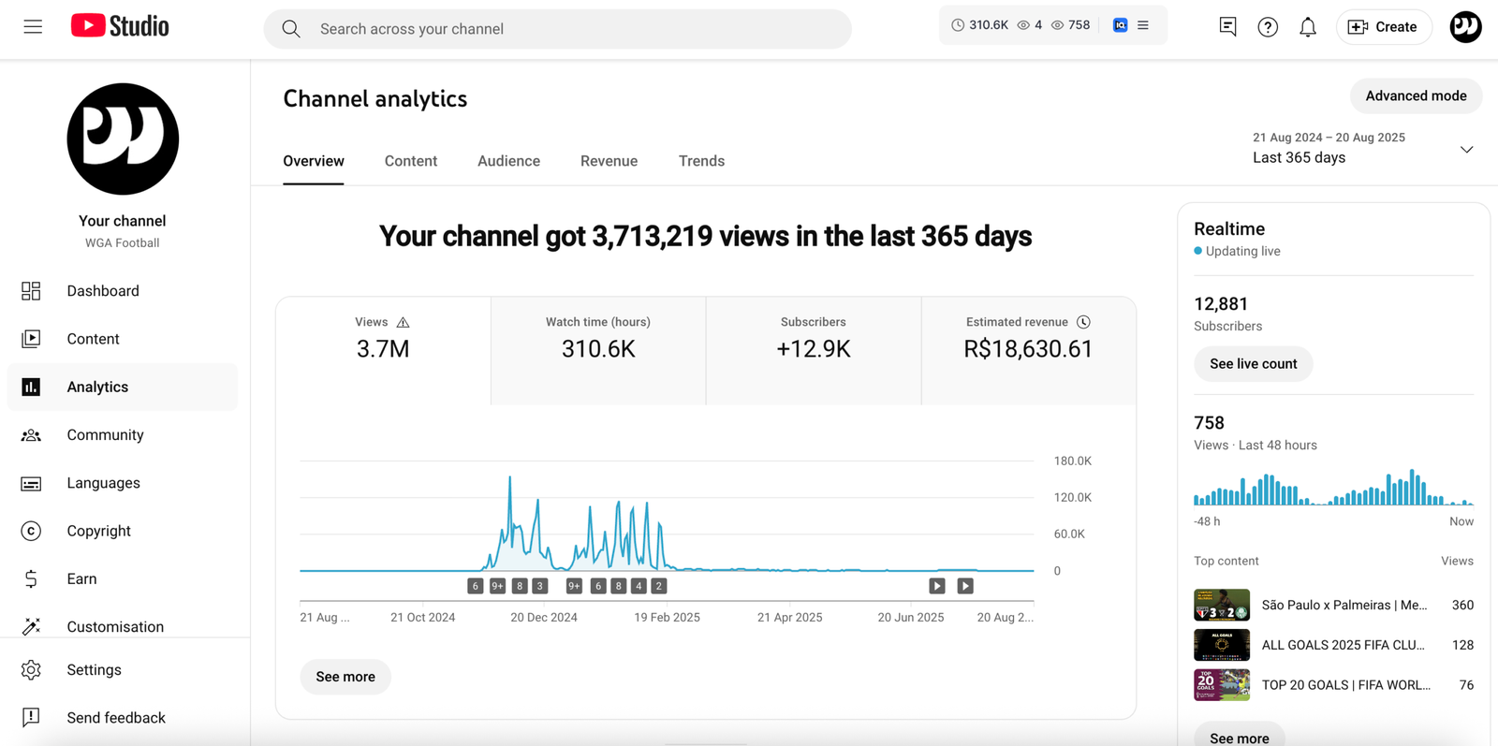Click the Dashboard sidebar item
Viewport: 1498px width, 746px height.
pos(103,291)
